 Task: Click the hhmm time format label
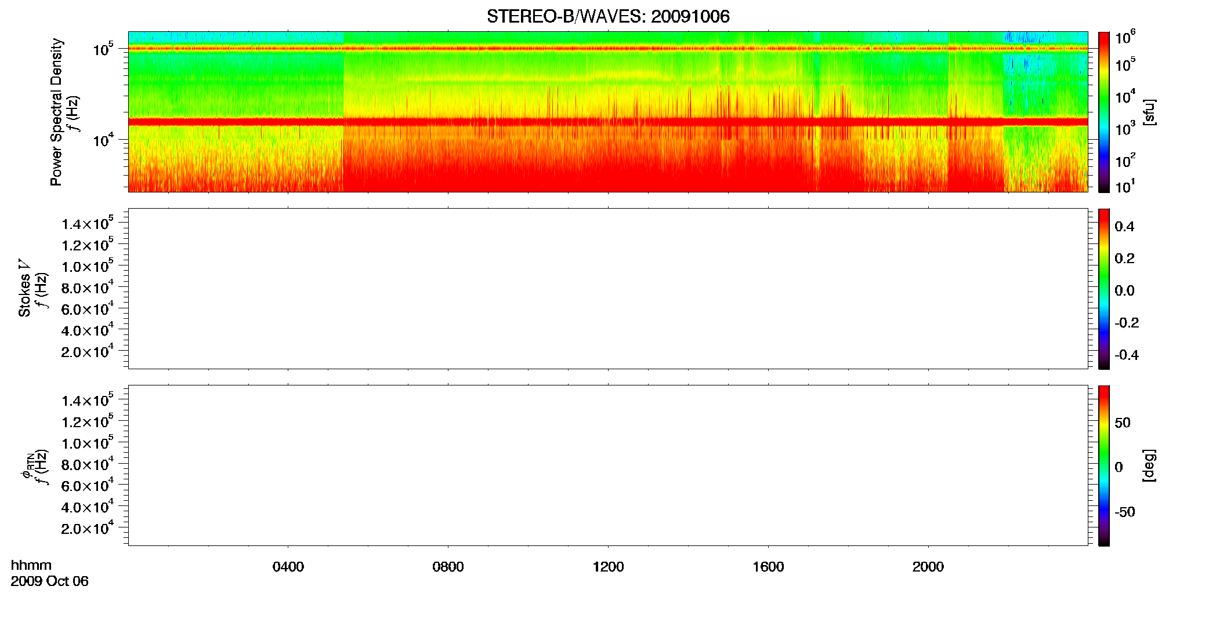[x=31, y=565]
